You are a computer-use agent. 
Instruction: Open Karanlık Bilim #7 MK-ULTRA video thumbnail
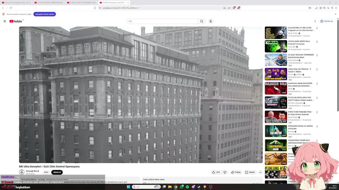pos(276,33)
